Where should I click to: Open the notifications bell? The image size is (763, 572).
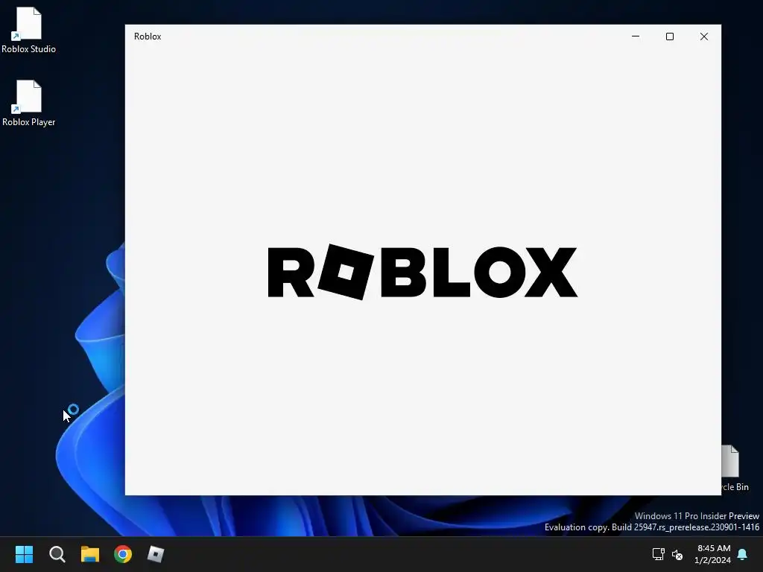click(x=743, y=554)
